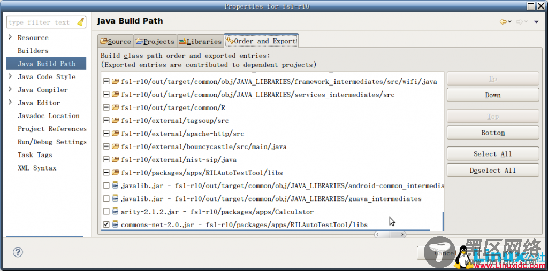Click the forward navigation arrow icon

(520, 22)
